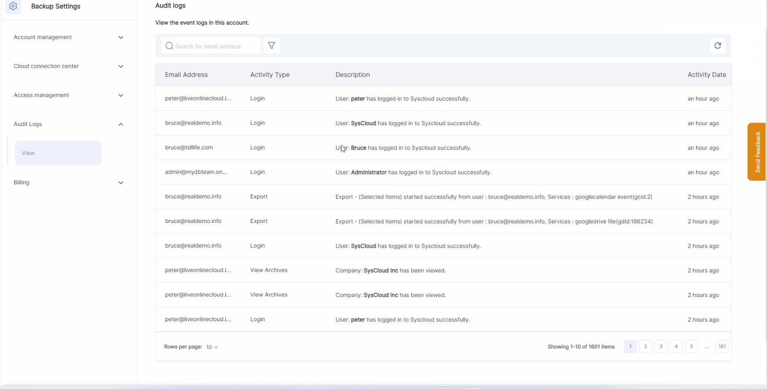Click the Activity Type column header
The height and width of the screenshot is (389, 767).
270,75
